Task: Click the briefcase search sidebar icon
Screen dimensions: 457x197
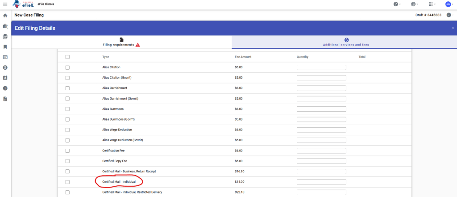Action: [x=5, y=26]
